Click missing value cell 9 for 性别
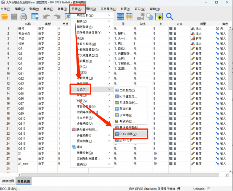Image resolution: width=233 pixels, height=191 pixels. pos(143,44)
